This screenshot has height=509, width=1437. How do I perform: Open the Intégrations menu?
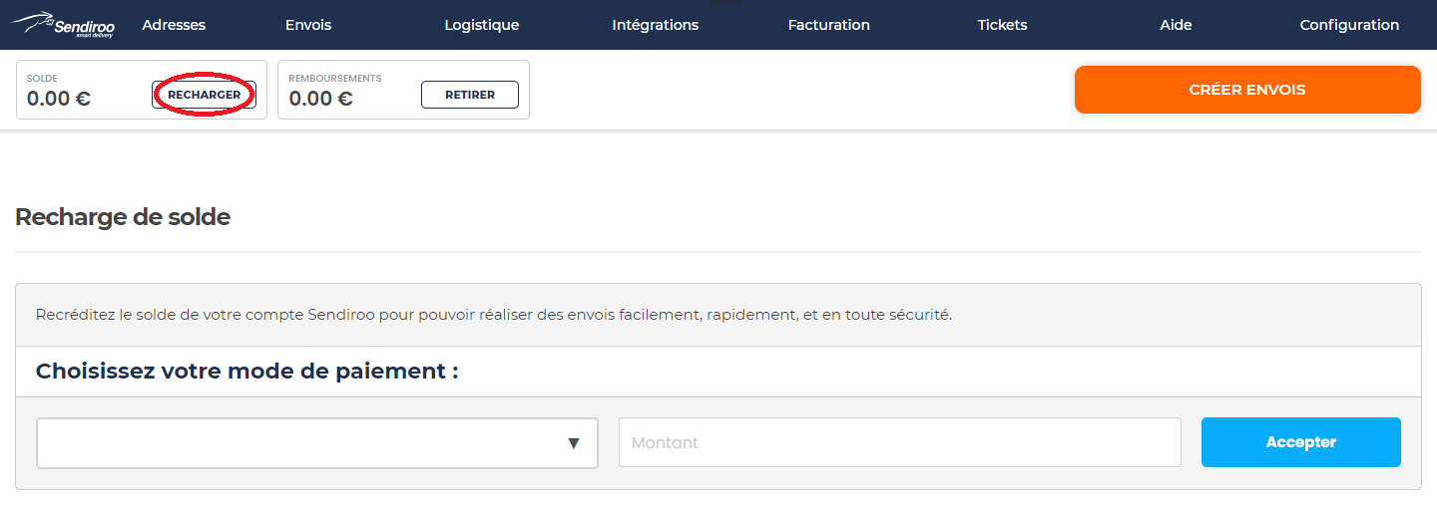pyautogui.click(x=656, y=25)
